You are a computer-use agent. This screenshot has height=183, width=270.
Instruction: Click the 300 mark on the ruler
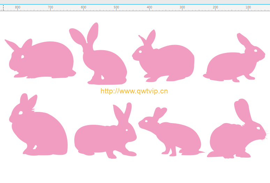[x=182, y=7]
